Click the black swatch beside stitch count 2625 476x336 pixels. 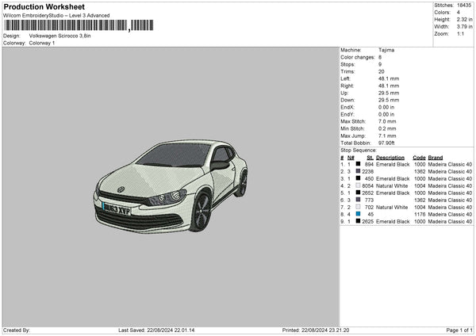click(x=359, y=221)
